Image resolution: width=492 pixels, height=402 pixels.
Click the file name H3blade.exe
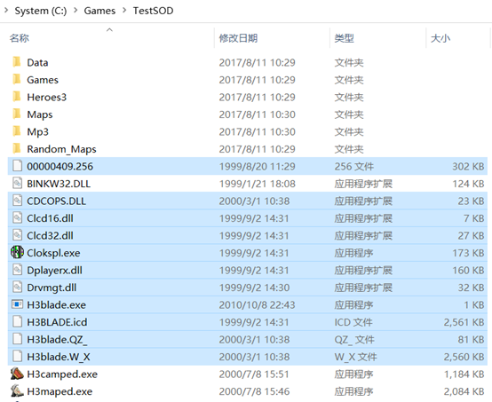coord(57,304)
